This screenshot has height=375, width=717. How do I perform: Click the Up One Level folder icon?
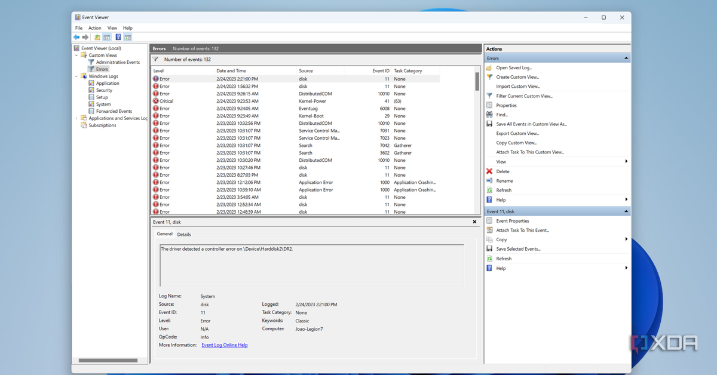(x=97, y=37)
